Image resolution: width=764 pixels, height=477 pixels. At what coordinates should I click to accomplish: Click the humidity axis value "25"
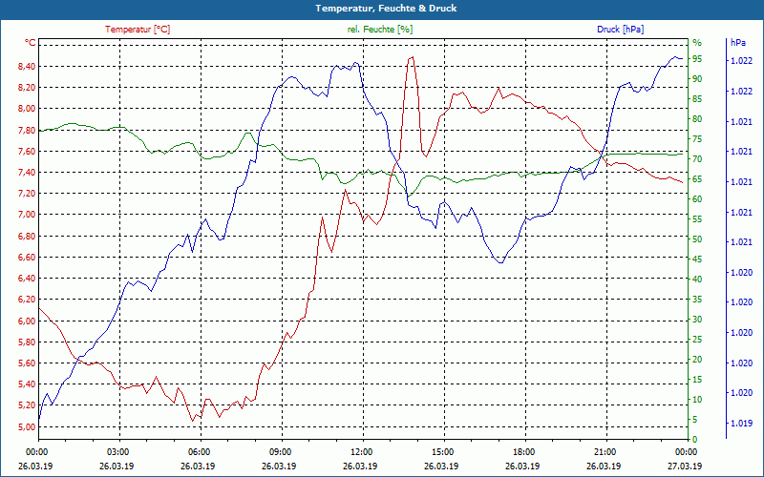click(x=697, y=340)
